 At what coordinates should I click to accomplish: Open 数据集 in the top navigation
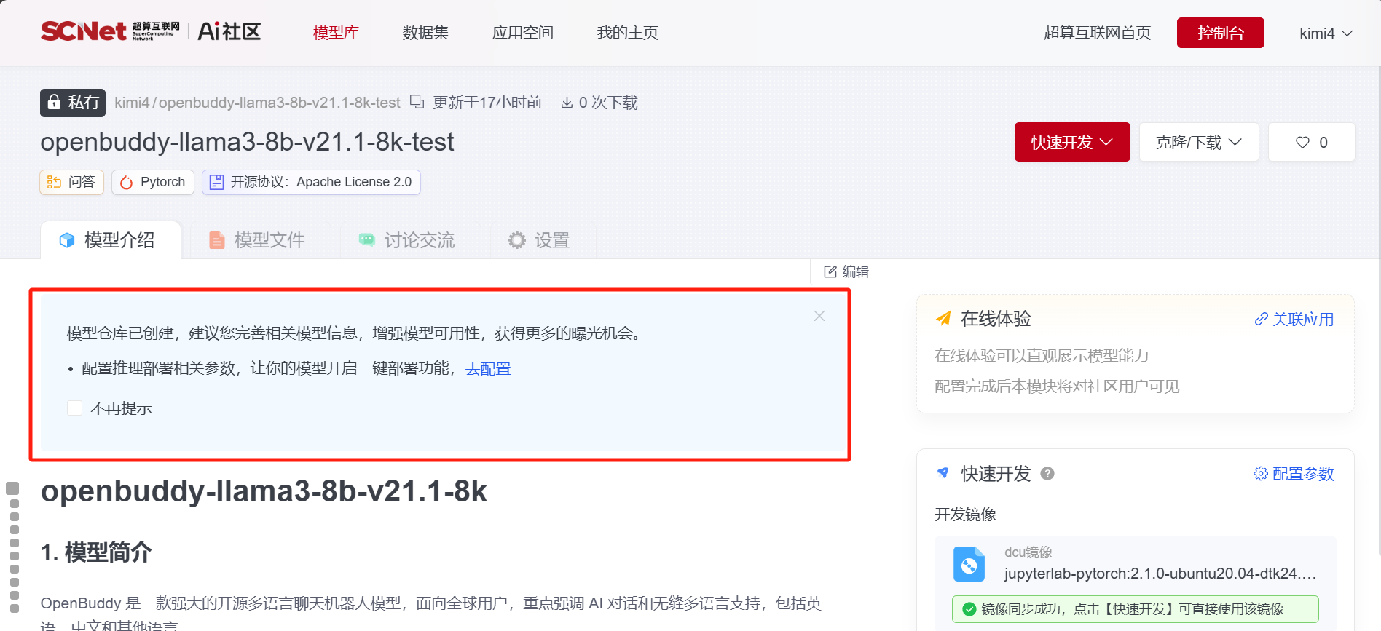(425, 33)
